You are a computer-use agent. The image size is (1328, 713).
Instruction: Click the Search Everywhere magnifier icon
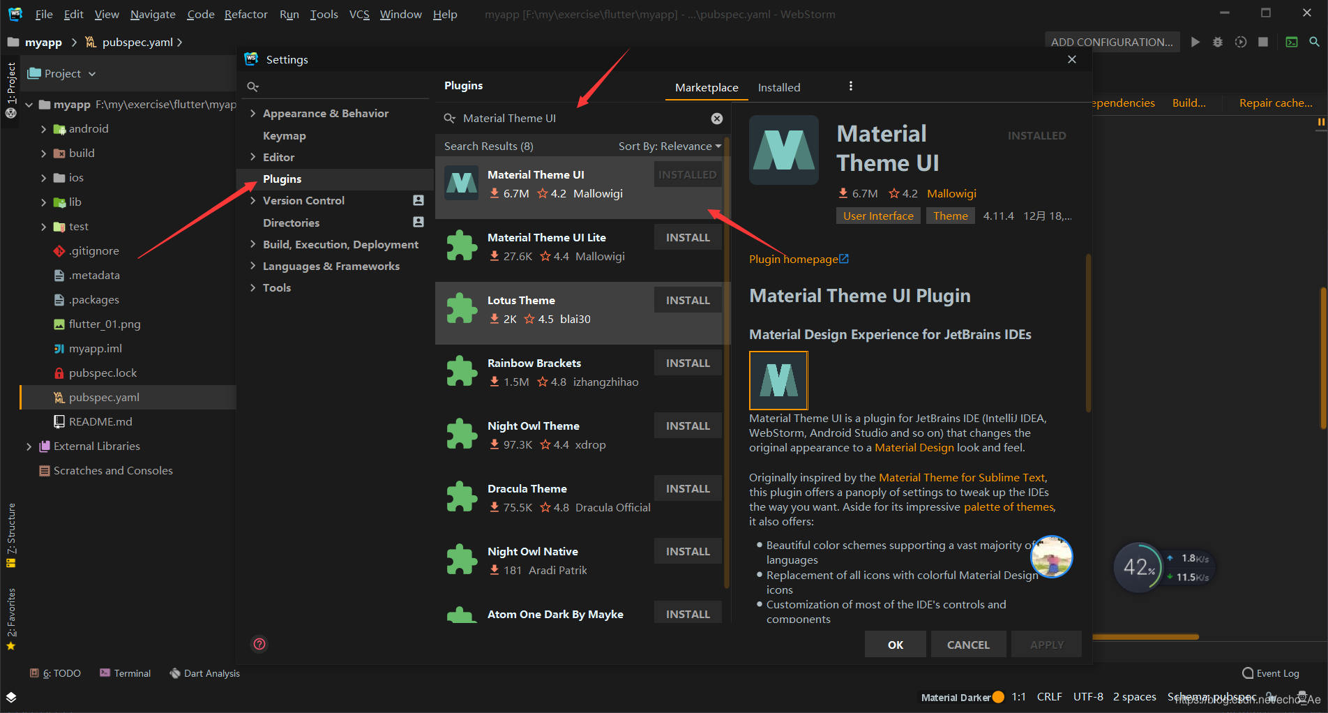click(x=1315, y=42)
